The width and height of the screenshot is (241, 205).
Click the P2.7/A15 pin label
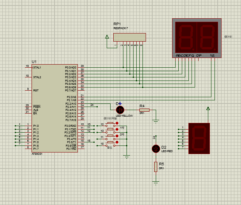coord(71,120)
